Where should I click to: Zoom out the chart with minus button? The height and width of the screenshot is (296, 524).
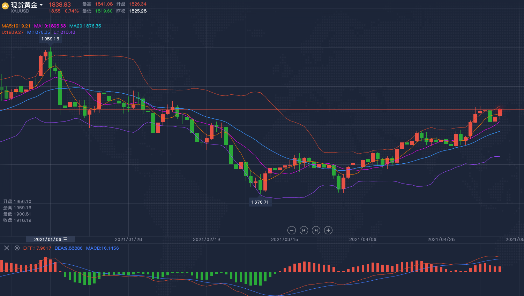[292, 230]
